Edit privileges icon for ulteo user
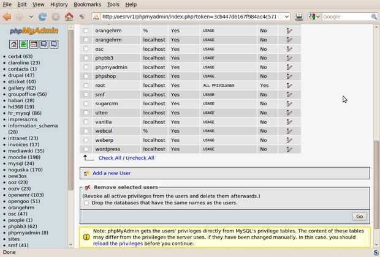The width and height of the screenshot is (380, 257). tap(289, 113)
